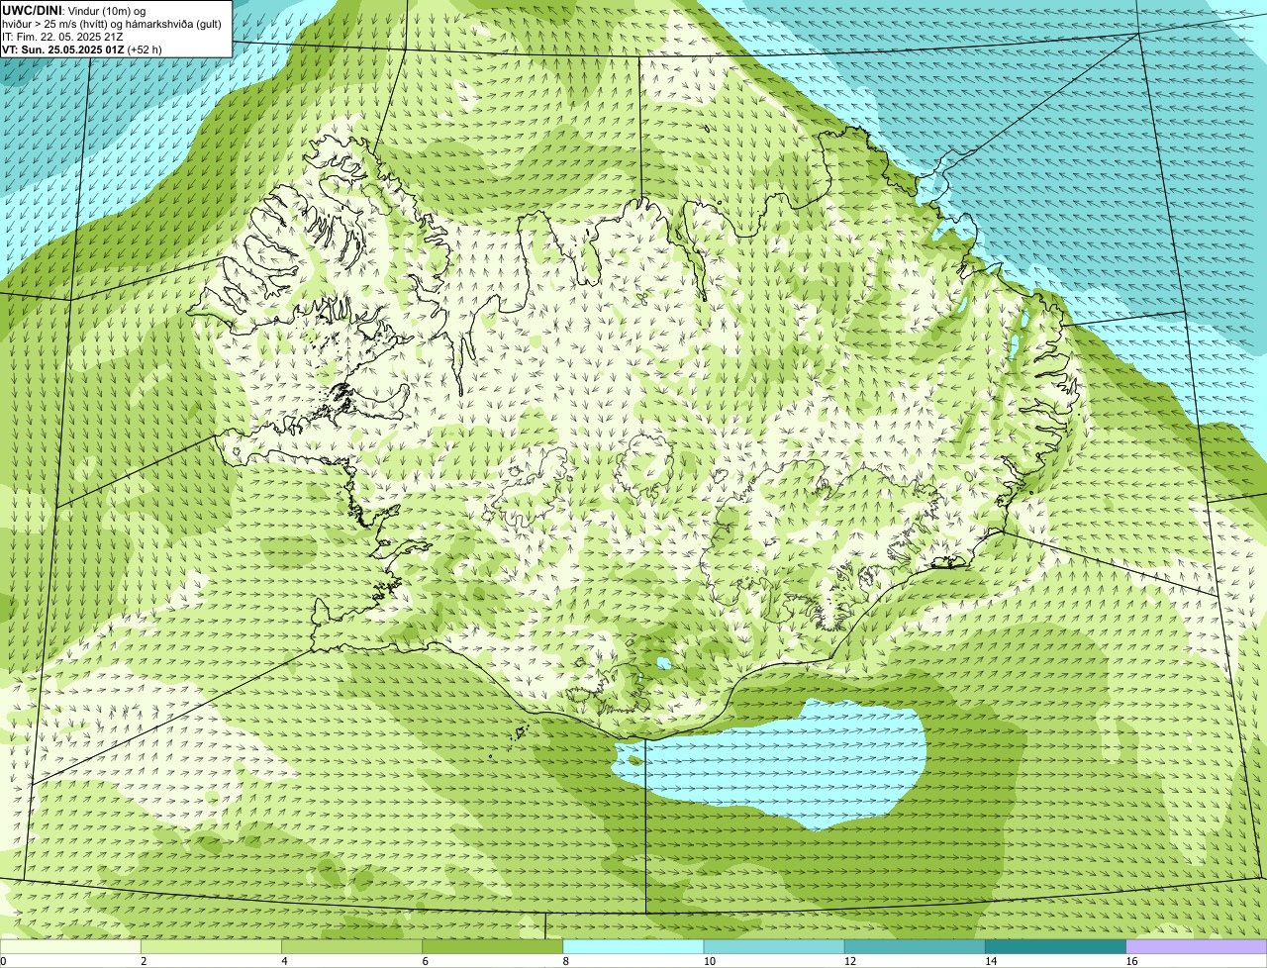The height and width of the screenshot is (968, 1267).
Task: Click the "12" legend scale label
Action: tap(850, 961)
